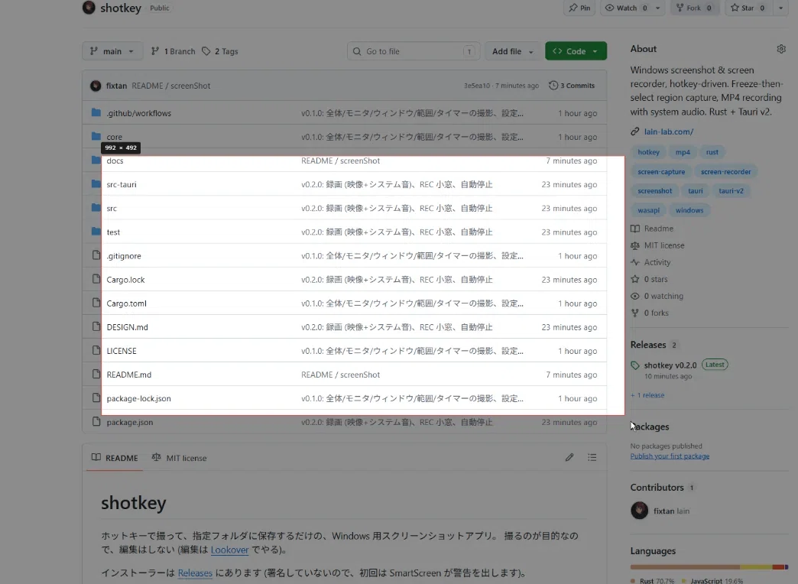798x584 pixels.
Task: View 1 Branch link
Action: [173, 51]
